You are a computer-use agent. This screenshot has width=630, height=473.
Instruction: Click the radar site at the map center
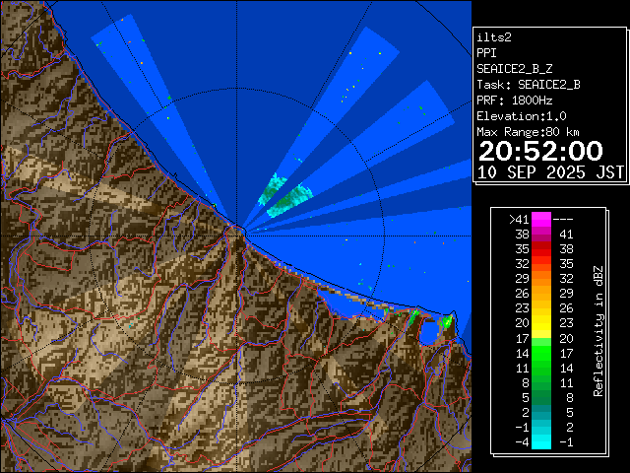[x=237, y=228]
